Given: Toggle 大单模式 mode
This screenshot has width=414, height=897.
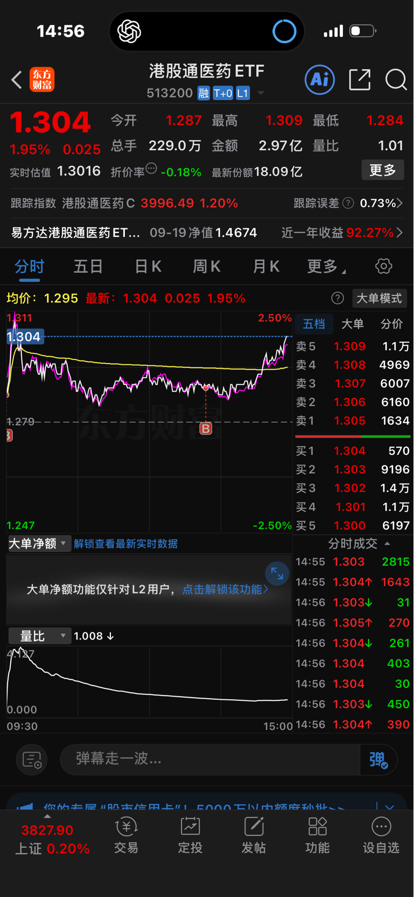Looking at the screenshot, I should (x=380, y=298).
